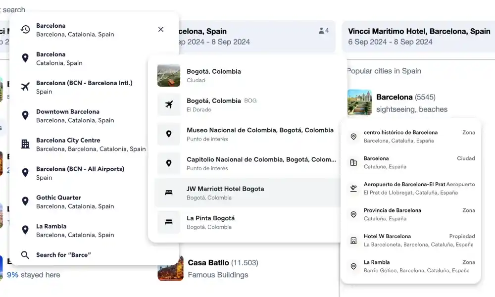The image size is (495, 297).
Task: Open Vincci Maritimo Hotel recent search card
Action: pyautogui.click(x=418, y=36)
